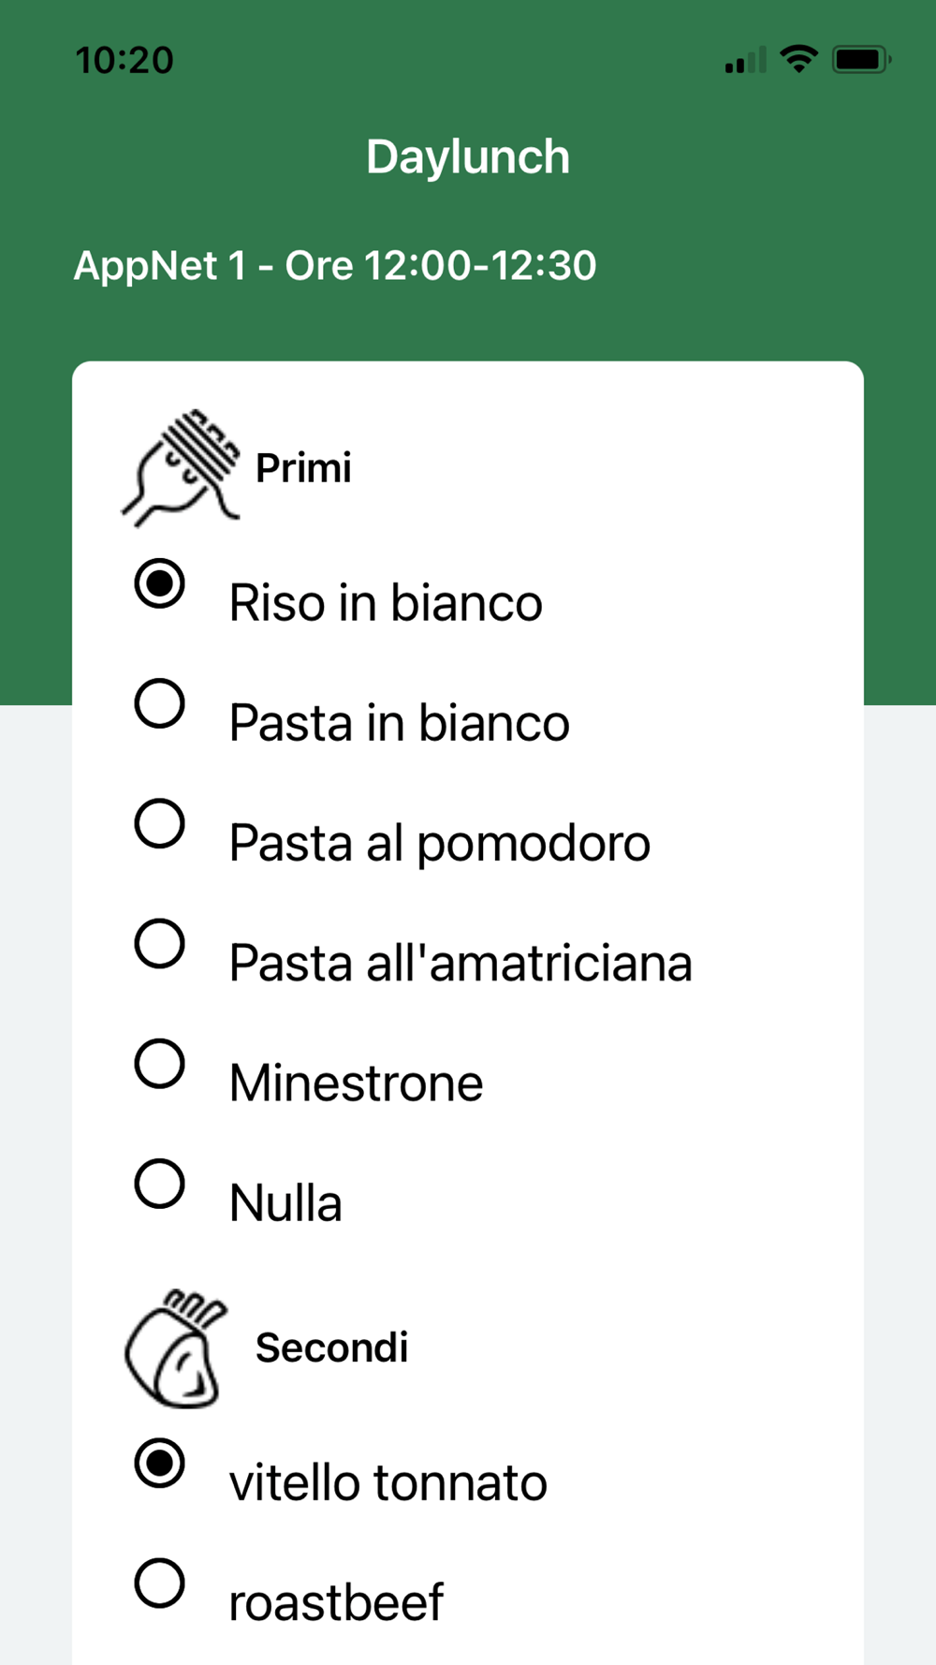The width and height of the screenshot is (936, 1665).
Task: Tap the Daylunch title
Action: coord(468,156)
